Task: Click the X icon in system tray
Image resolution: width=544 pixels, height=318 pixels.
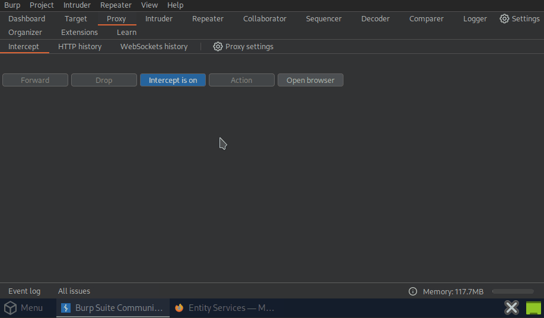Action: (x=511, y=307)
